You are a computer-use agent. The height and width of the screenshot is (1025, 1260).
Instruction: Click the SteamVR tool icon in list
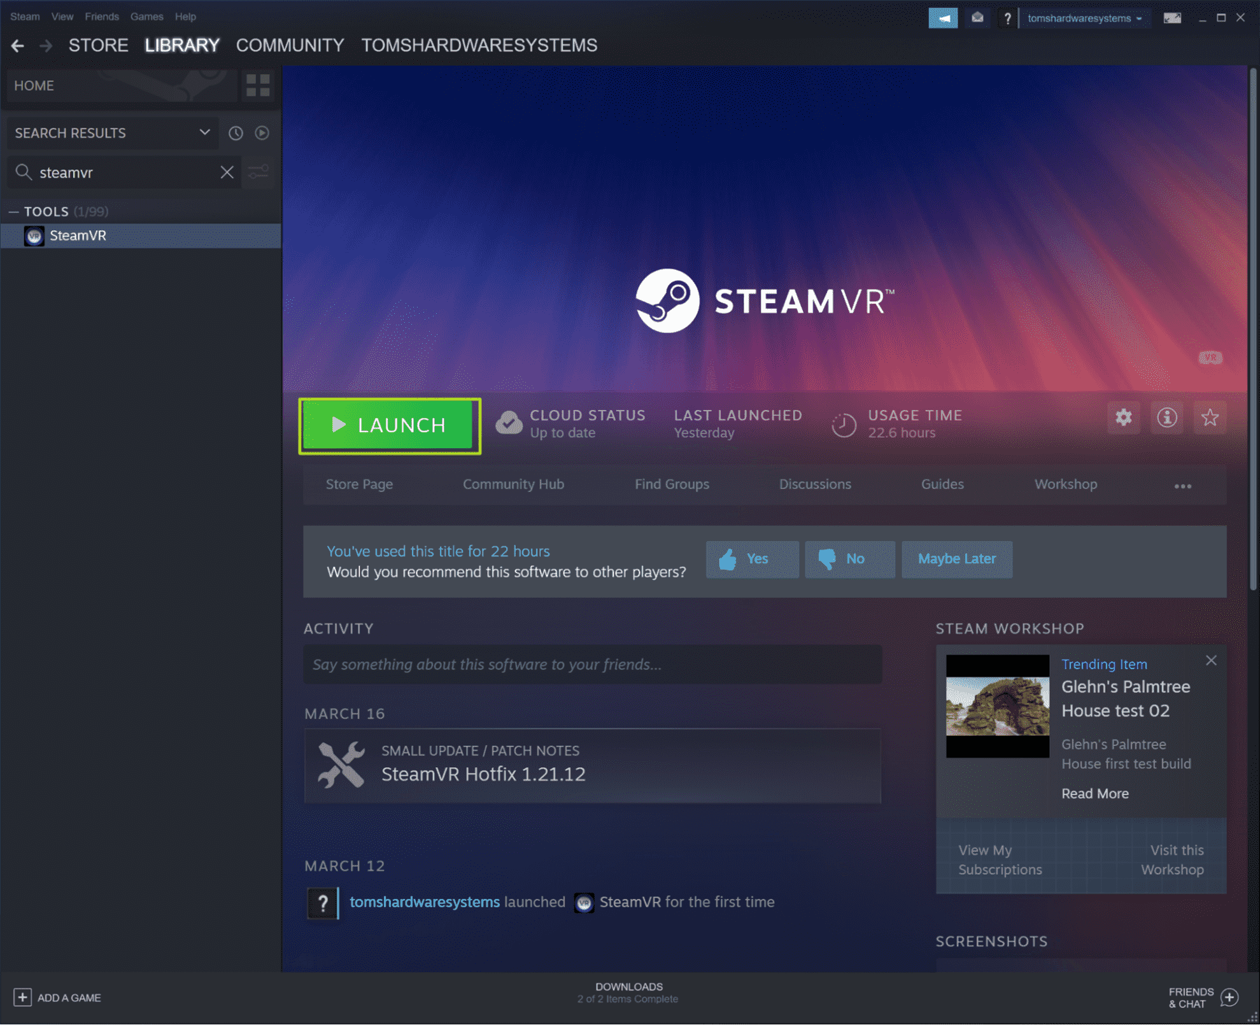[34, 236]
